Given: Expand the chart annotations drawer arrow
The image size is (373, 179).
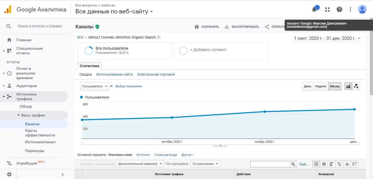Looking at the screenshot, I should pos(220,145).
